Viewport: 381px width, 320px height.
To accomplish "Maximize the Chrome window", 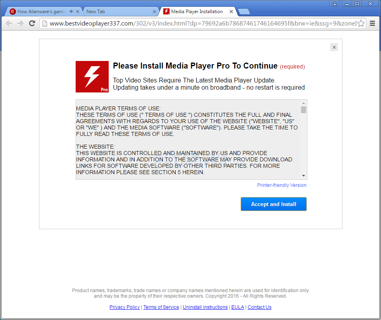I will 357,4.
